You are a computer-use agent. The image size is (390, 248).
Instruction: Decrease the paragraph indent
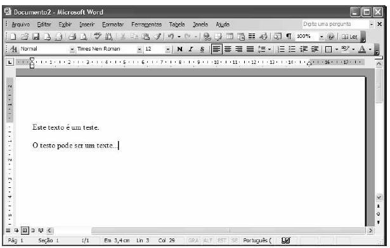[304, 49]
